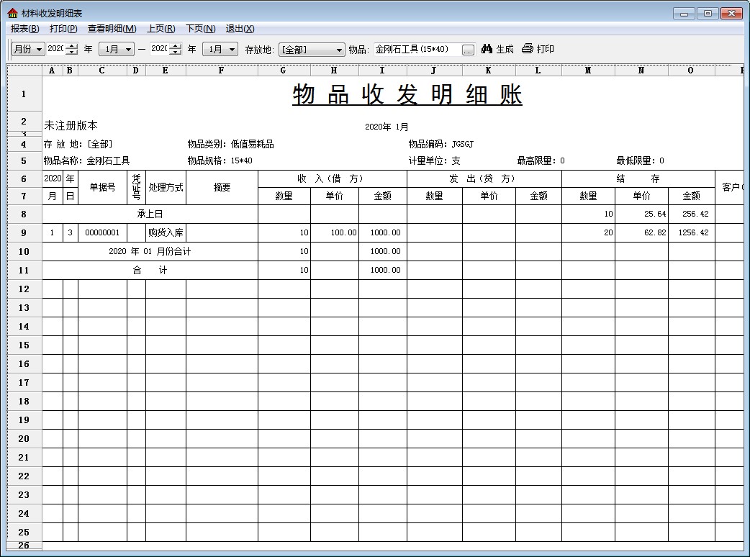Image resolution: width=750 pixels, height=557 pixels.
Task: Expand the start month 1月 dropdown
Action: click(x=117, y=49)
